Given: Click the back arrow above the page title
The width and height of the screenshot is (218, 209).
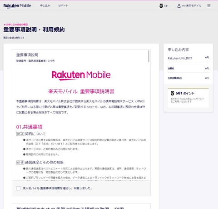Looking at the screenshot, I should pyautogui.click(x=5, y=25).
